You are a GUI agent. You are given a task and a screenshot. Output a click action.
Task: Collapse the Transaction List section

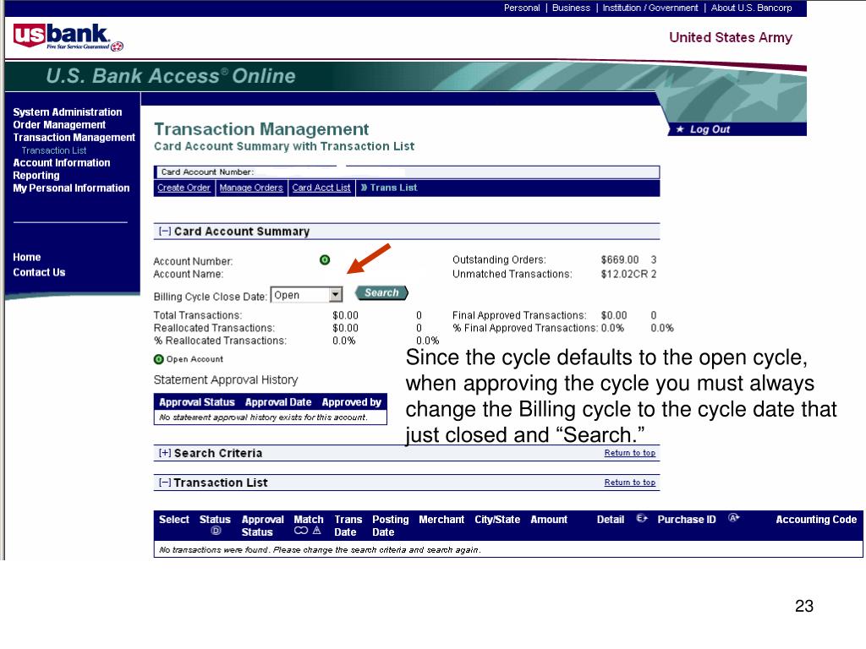pos(165,483)
